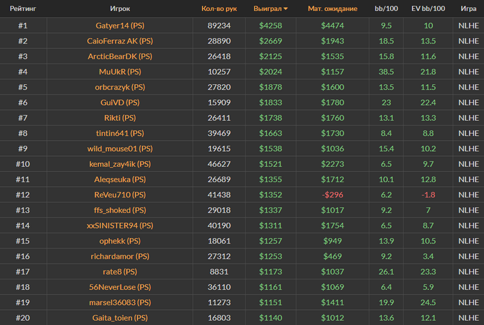
Task: Open kemal_zay4ik (PS) profile link
Action: (x=120, y=164)
